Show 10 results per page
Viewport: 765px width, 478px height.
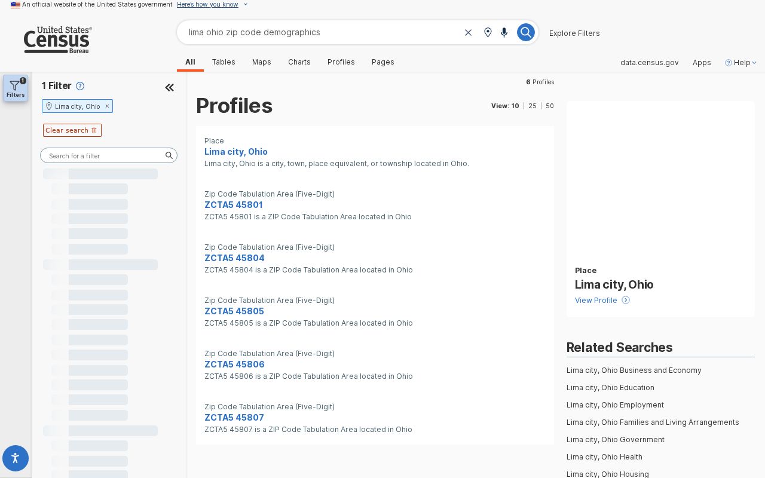click(x=515, y=106)
